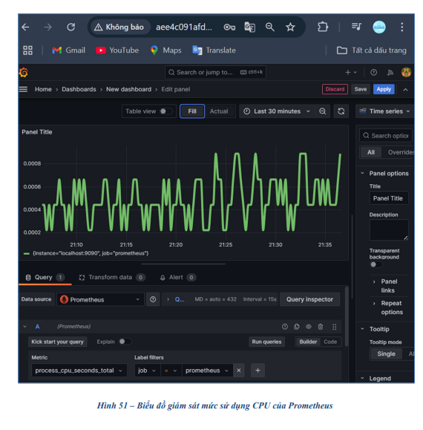Open the YouTube bookmark
Screen dimensions: 423x430
click(x=117, y=51)
